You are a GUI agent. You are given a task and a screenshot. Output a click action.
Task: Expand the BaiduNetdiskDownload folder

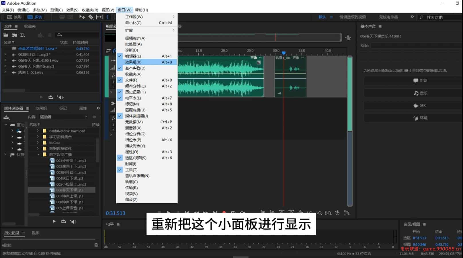(x=38, y=131)
